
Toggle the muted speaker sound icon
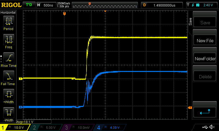click(212, 127)
